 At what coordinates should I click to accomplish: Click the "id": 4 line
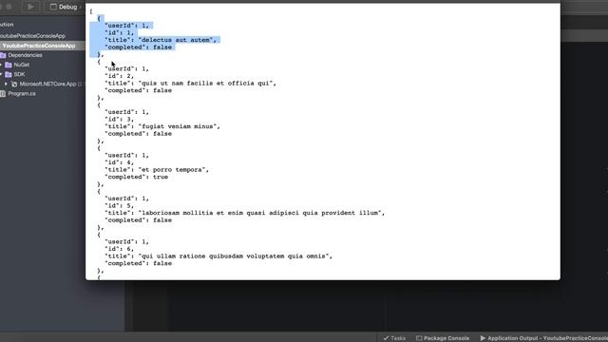tap(119, 162)
